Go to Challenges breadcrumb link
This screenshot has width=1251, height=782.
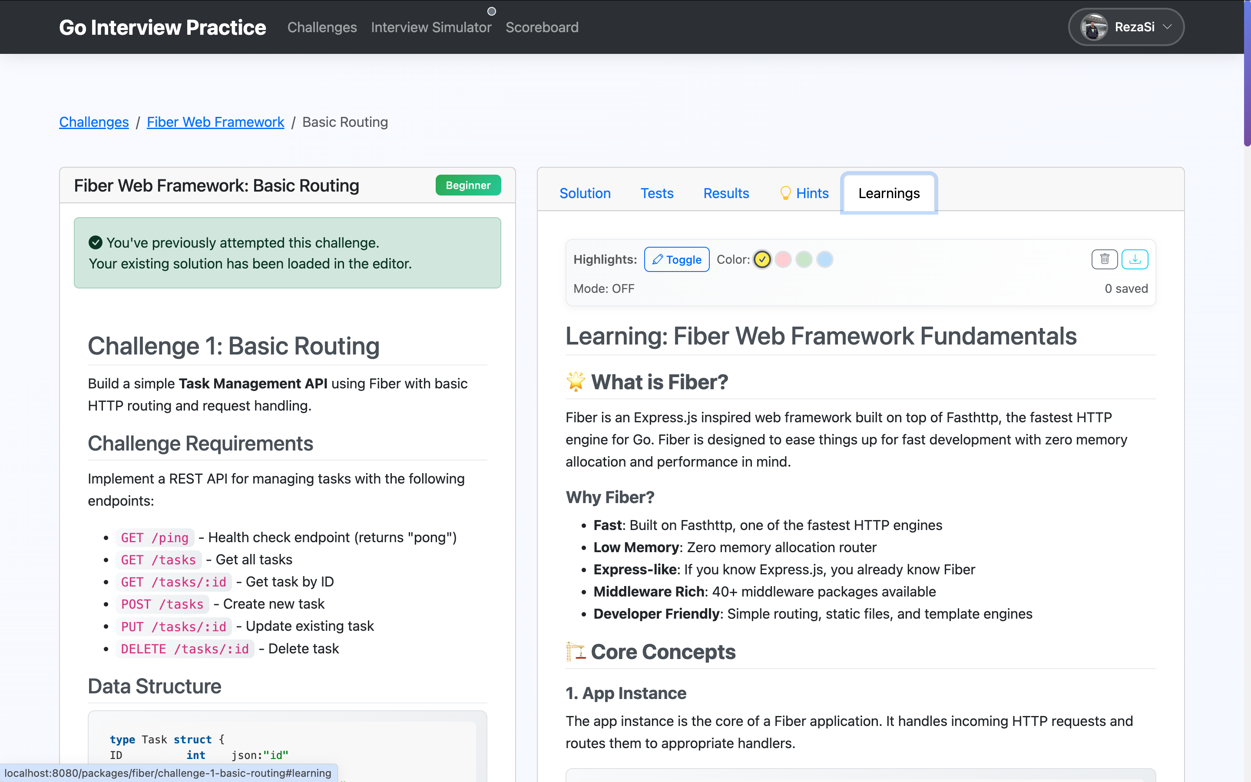93,122
